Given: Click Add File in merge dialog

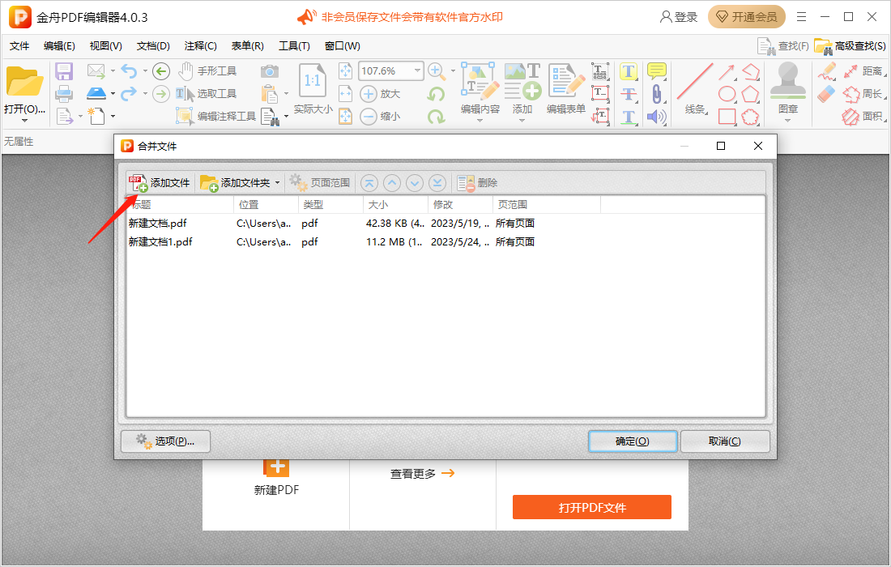Looking at the screenshot, I should pos(160,183).
